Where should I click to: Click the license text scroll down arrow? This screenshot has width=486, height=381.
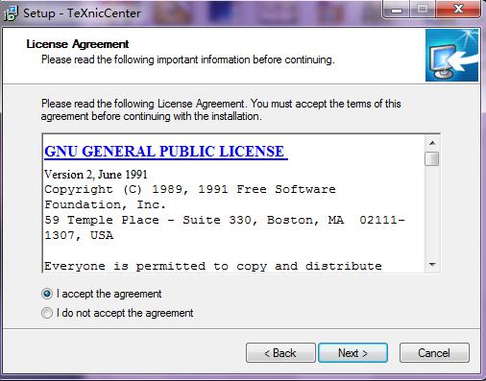[432, 265]
